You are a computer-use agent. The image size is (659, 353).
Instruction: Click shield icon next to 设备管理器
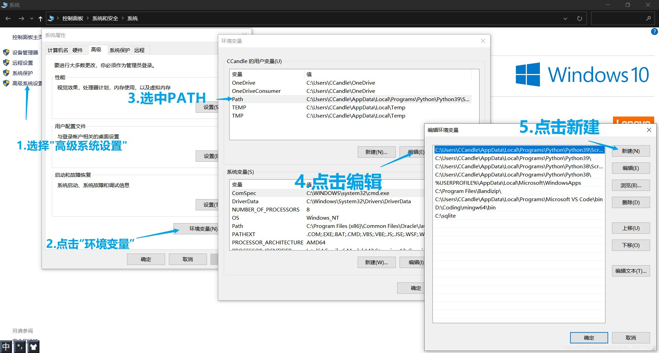coord(6,52)
